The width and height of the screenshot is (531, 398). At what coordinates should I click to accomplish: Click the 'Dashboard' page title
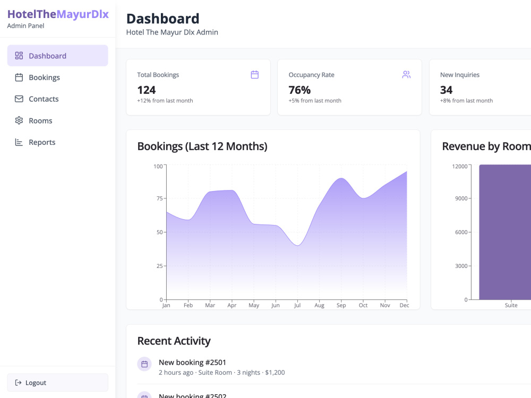click(163, 19)
